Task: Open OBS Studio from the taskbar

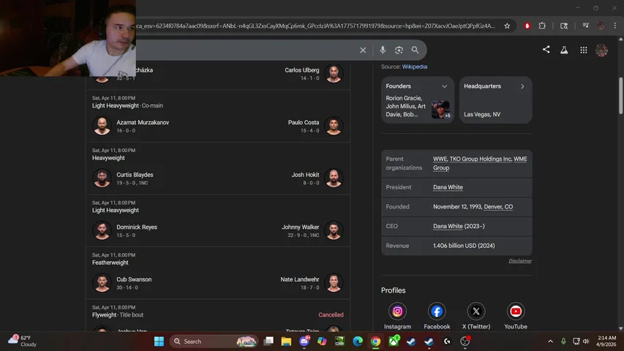Action: pos(465,341)
